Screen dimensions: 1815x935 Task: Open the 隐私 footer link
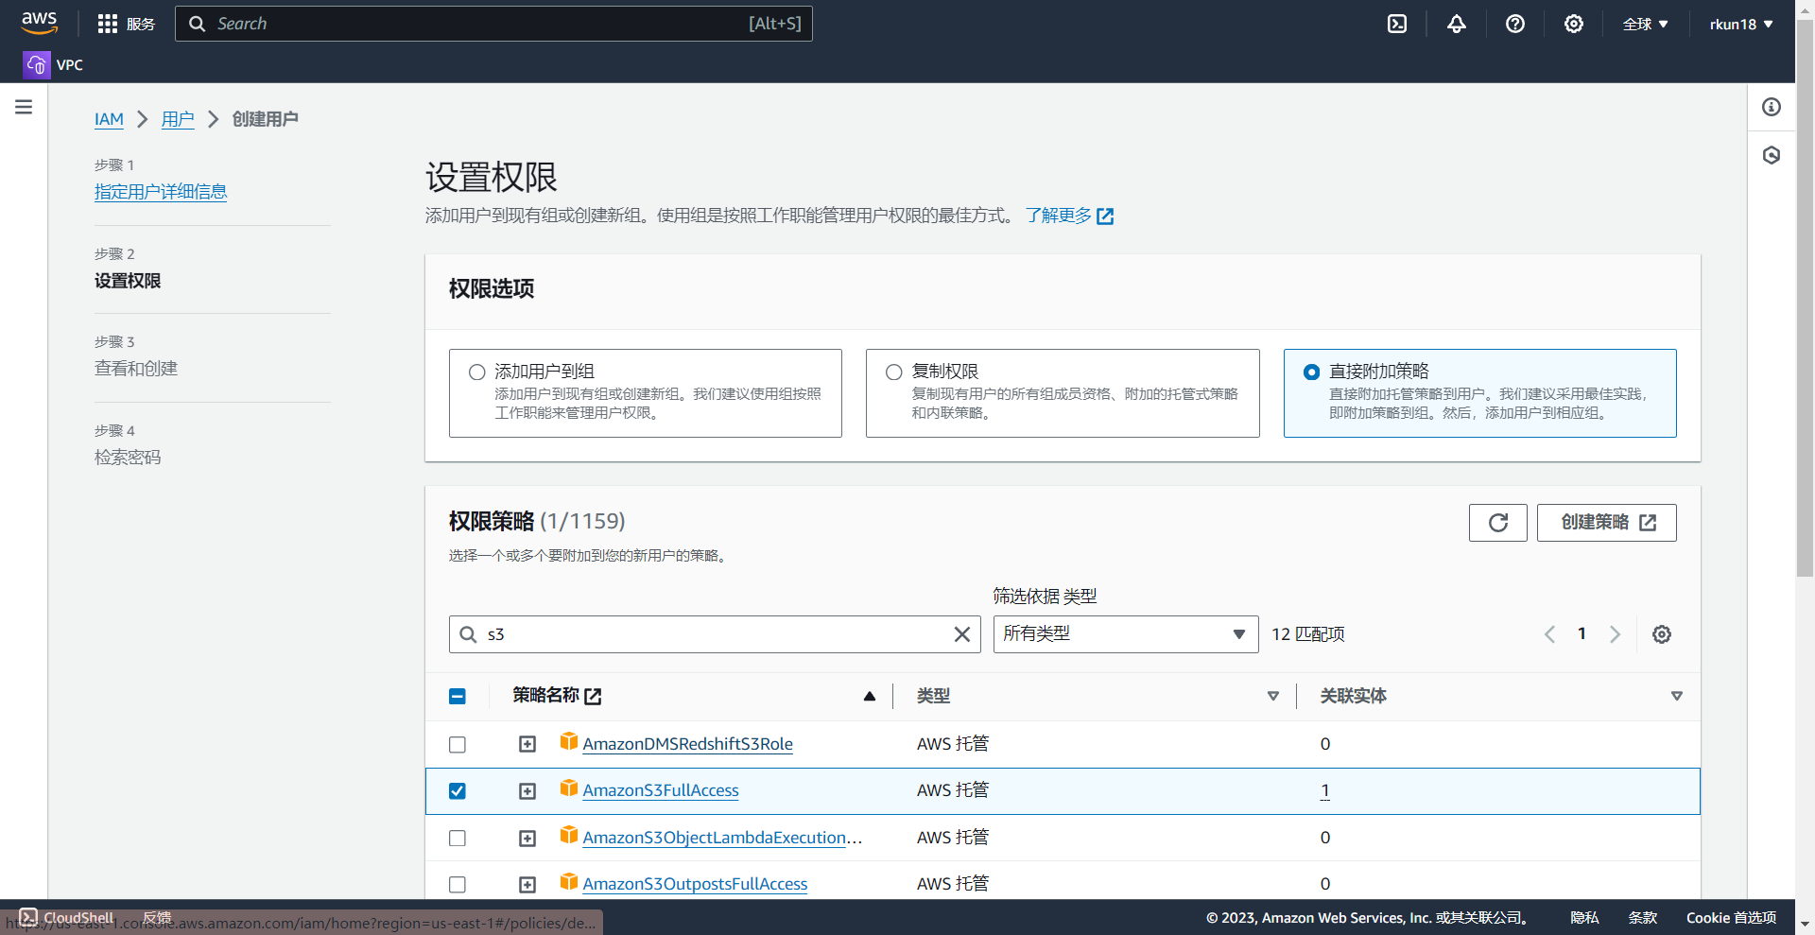tap(1584, 917)
